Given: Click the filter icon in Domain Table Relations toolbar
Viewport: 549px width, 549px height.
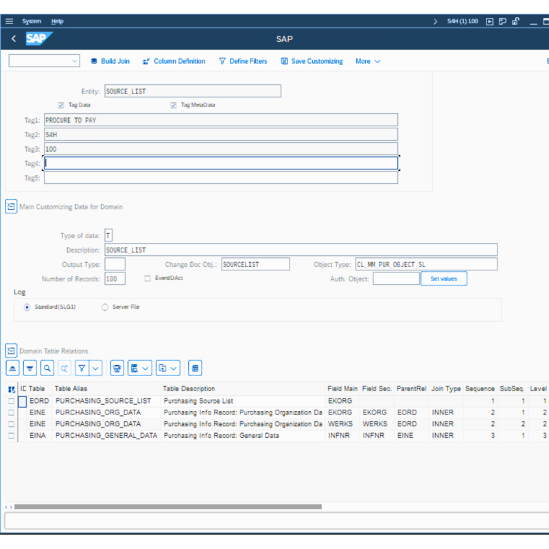Looking at the screenshot, I should coord(82,368).
